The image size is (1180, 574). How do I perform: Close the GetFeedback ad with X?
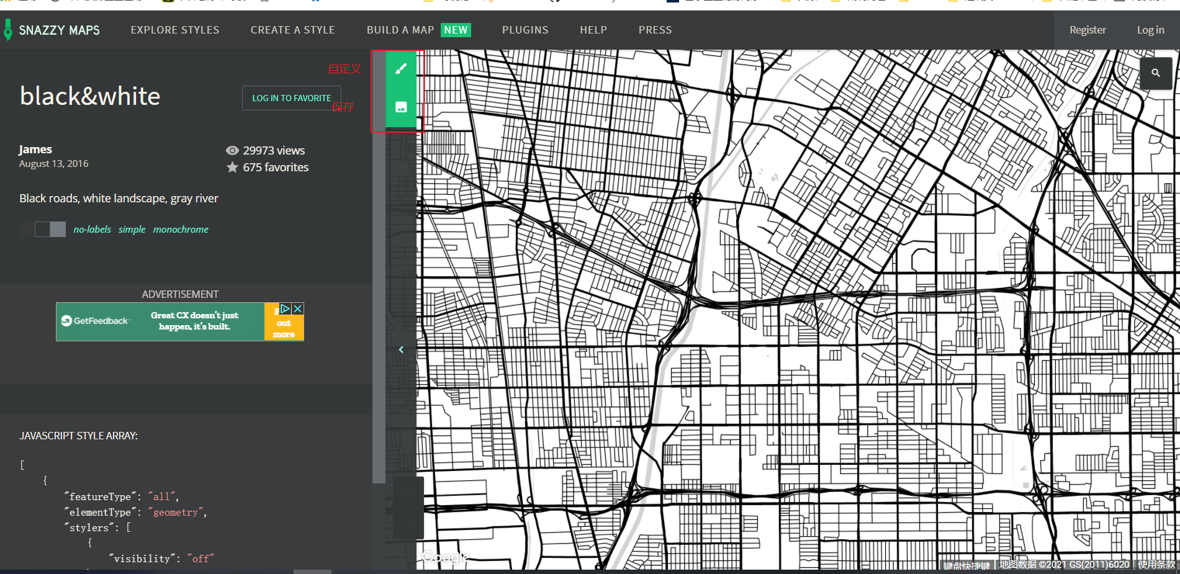298,308
